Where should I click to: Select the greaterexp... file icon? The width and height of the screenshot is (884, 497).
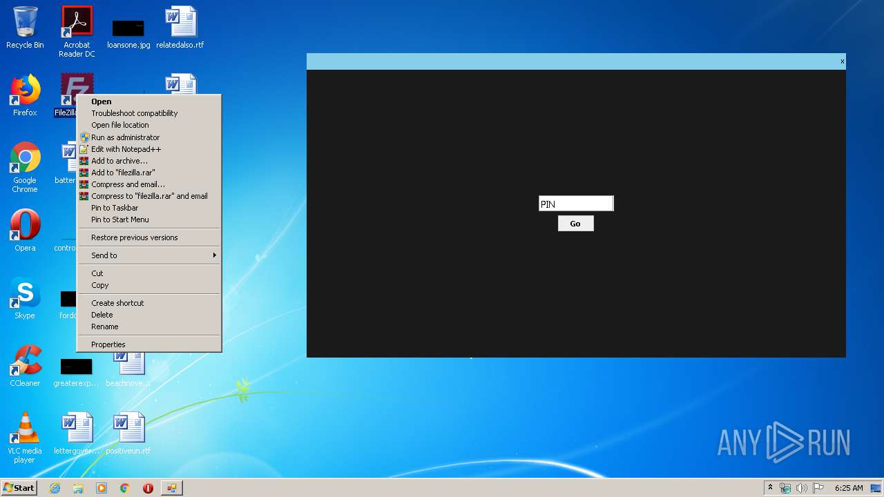point(76,371)
